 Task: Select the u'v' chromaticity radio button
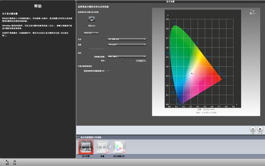coord(251,14)
